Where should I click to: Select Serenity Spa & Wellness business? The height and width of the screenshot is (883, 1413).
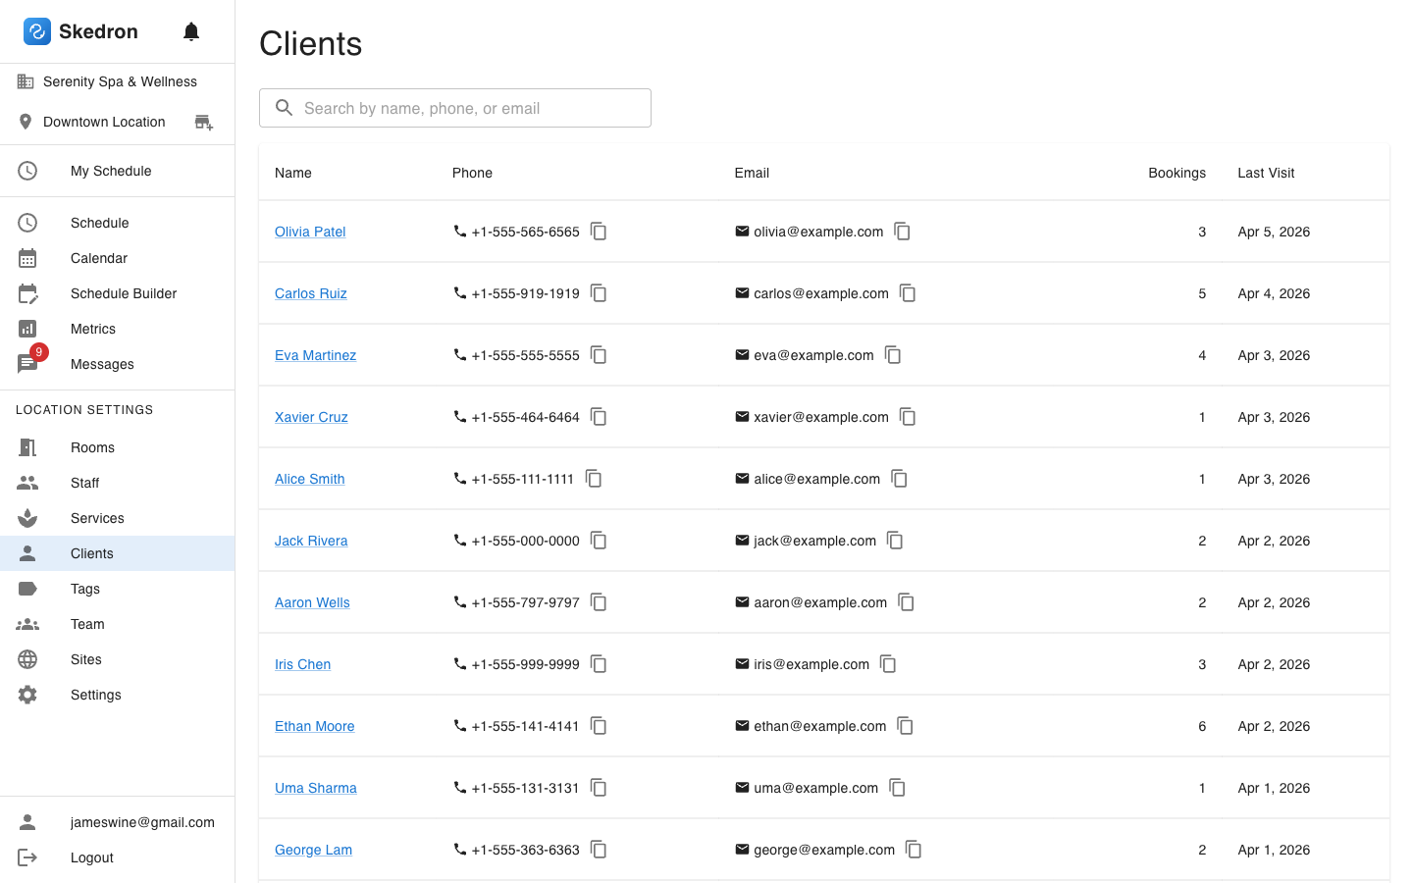[117, 81]
